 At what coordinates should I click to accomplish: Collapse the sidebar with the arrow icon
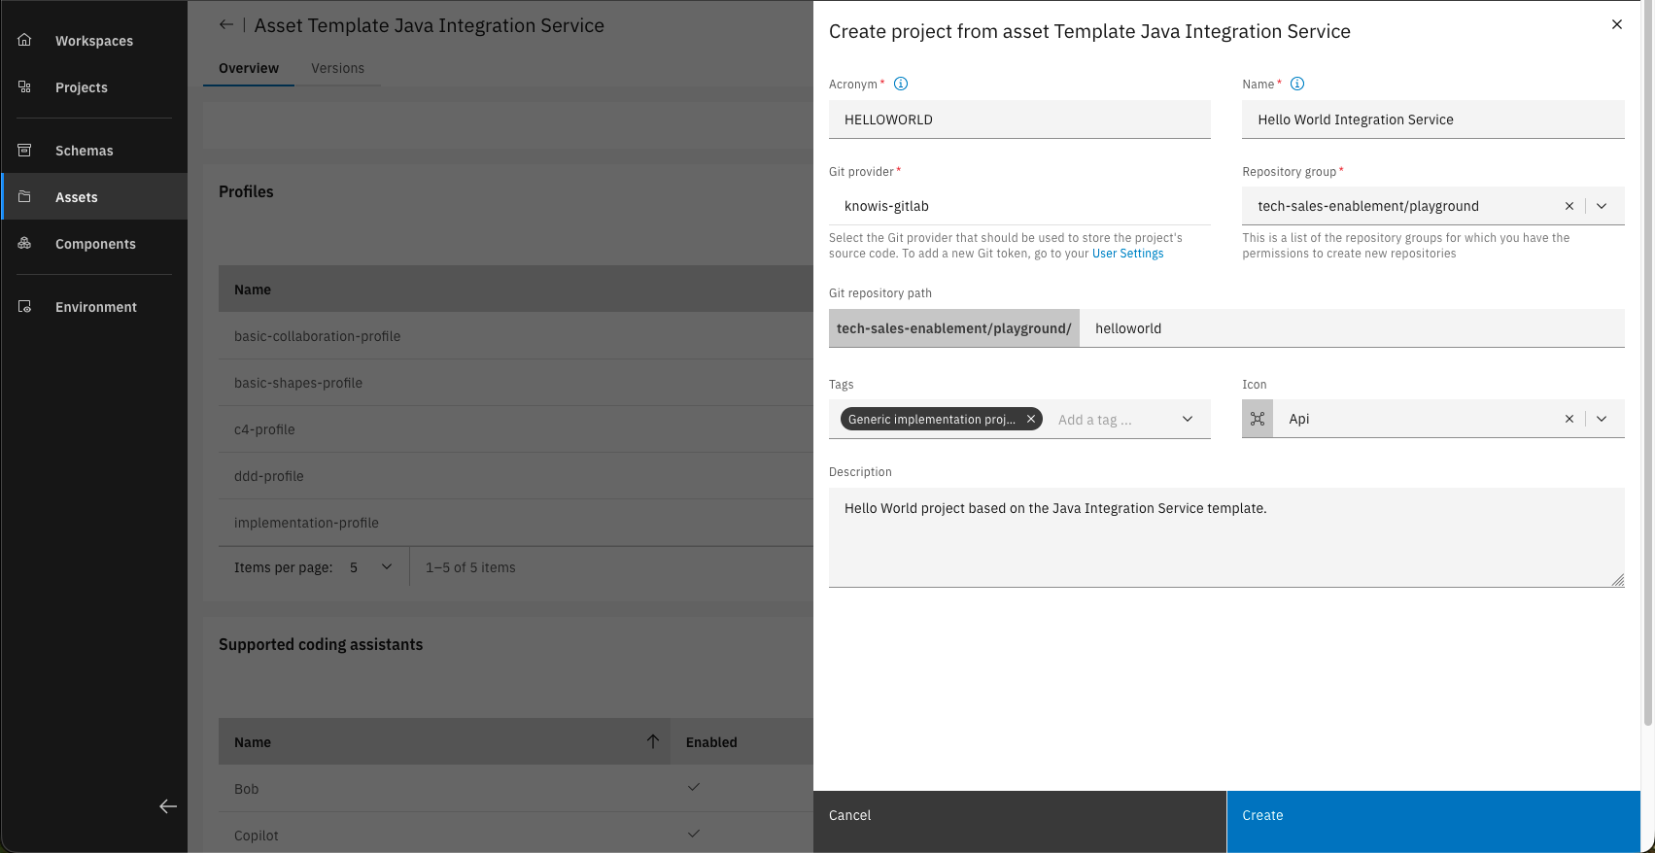point(168,806)
